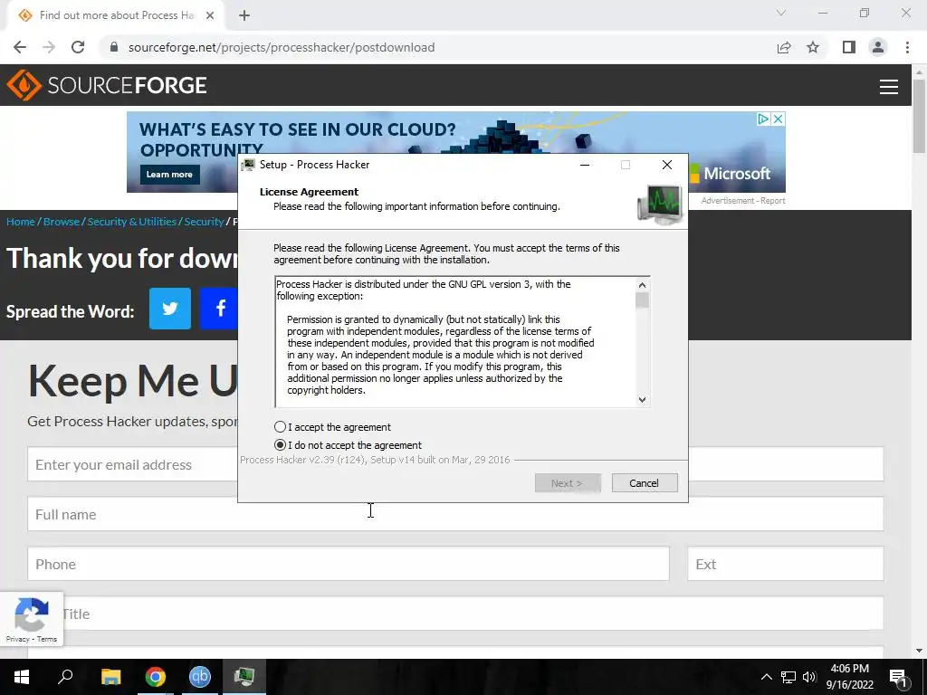The image size is (927, 695).
Task: Open Windows taskbar search
Action: 65,677
